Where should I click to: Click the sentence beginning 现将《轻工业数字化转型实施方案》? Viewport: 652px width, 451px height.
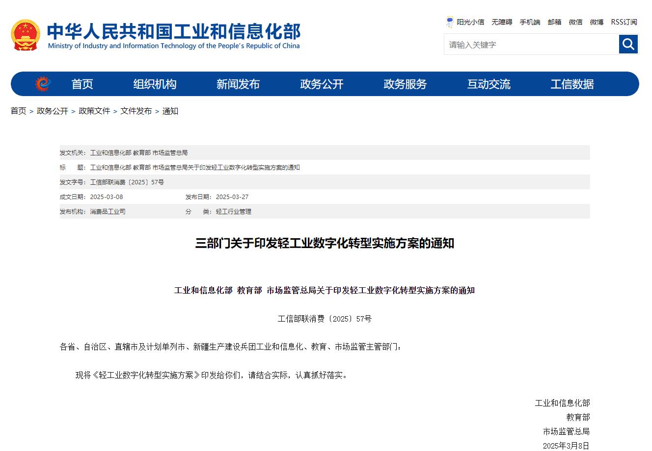pyautogui.click(x=212, y=375)
